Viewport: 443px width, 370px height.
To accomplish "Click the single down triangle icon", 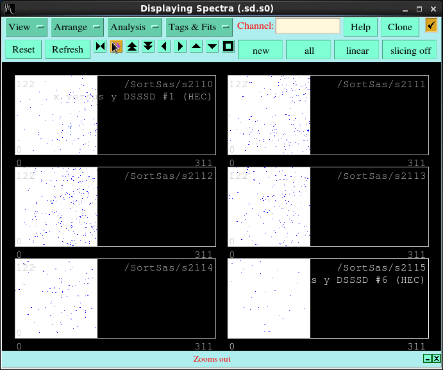I will tap(212, 47).
